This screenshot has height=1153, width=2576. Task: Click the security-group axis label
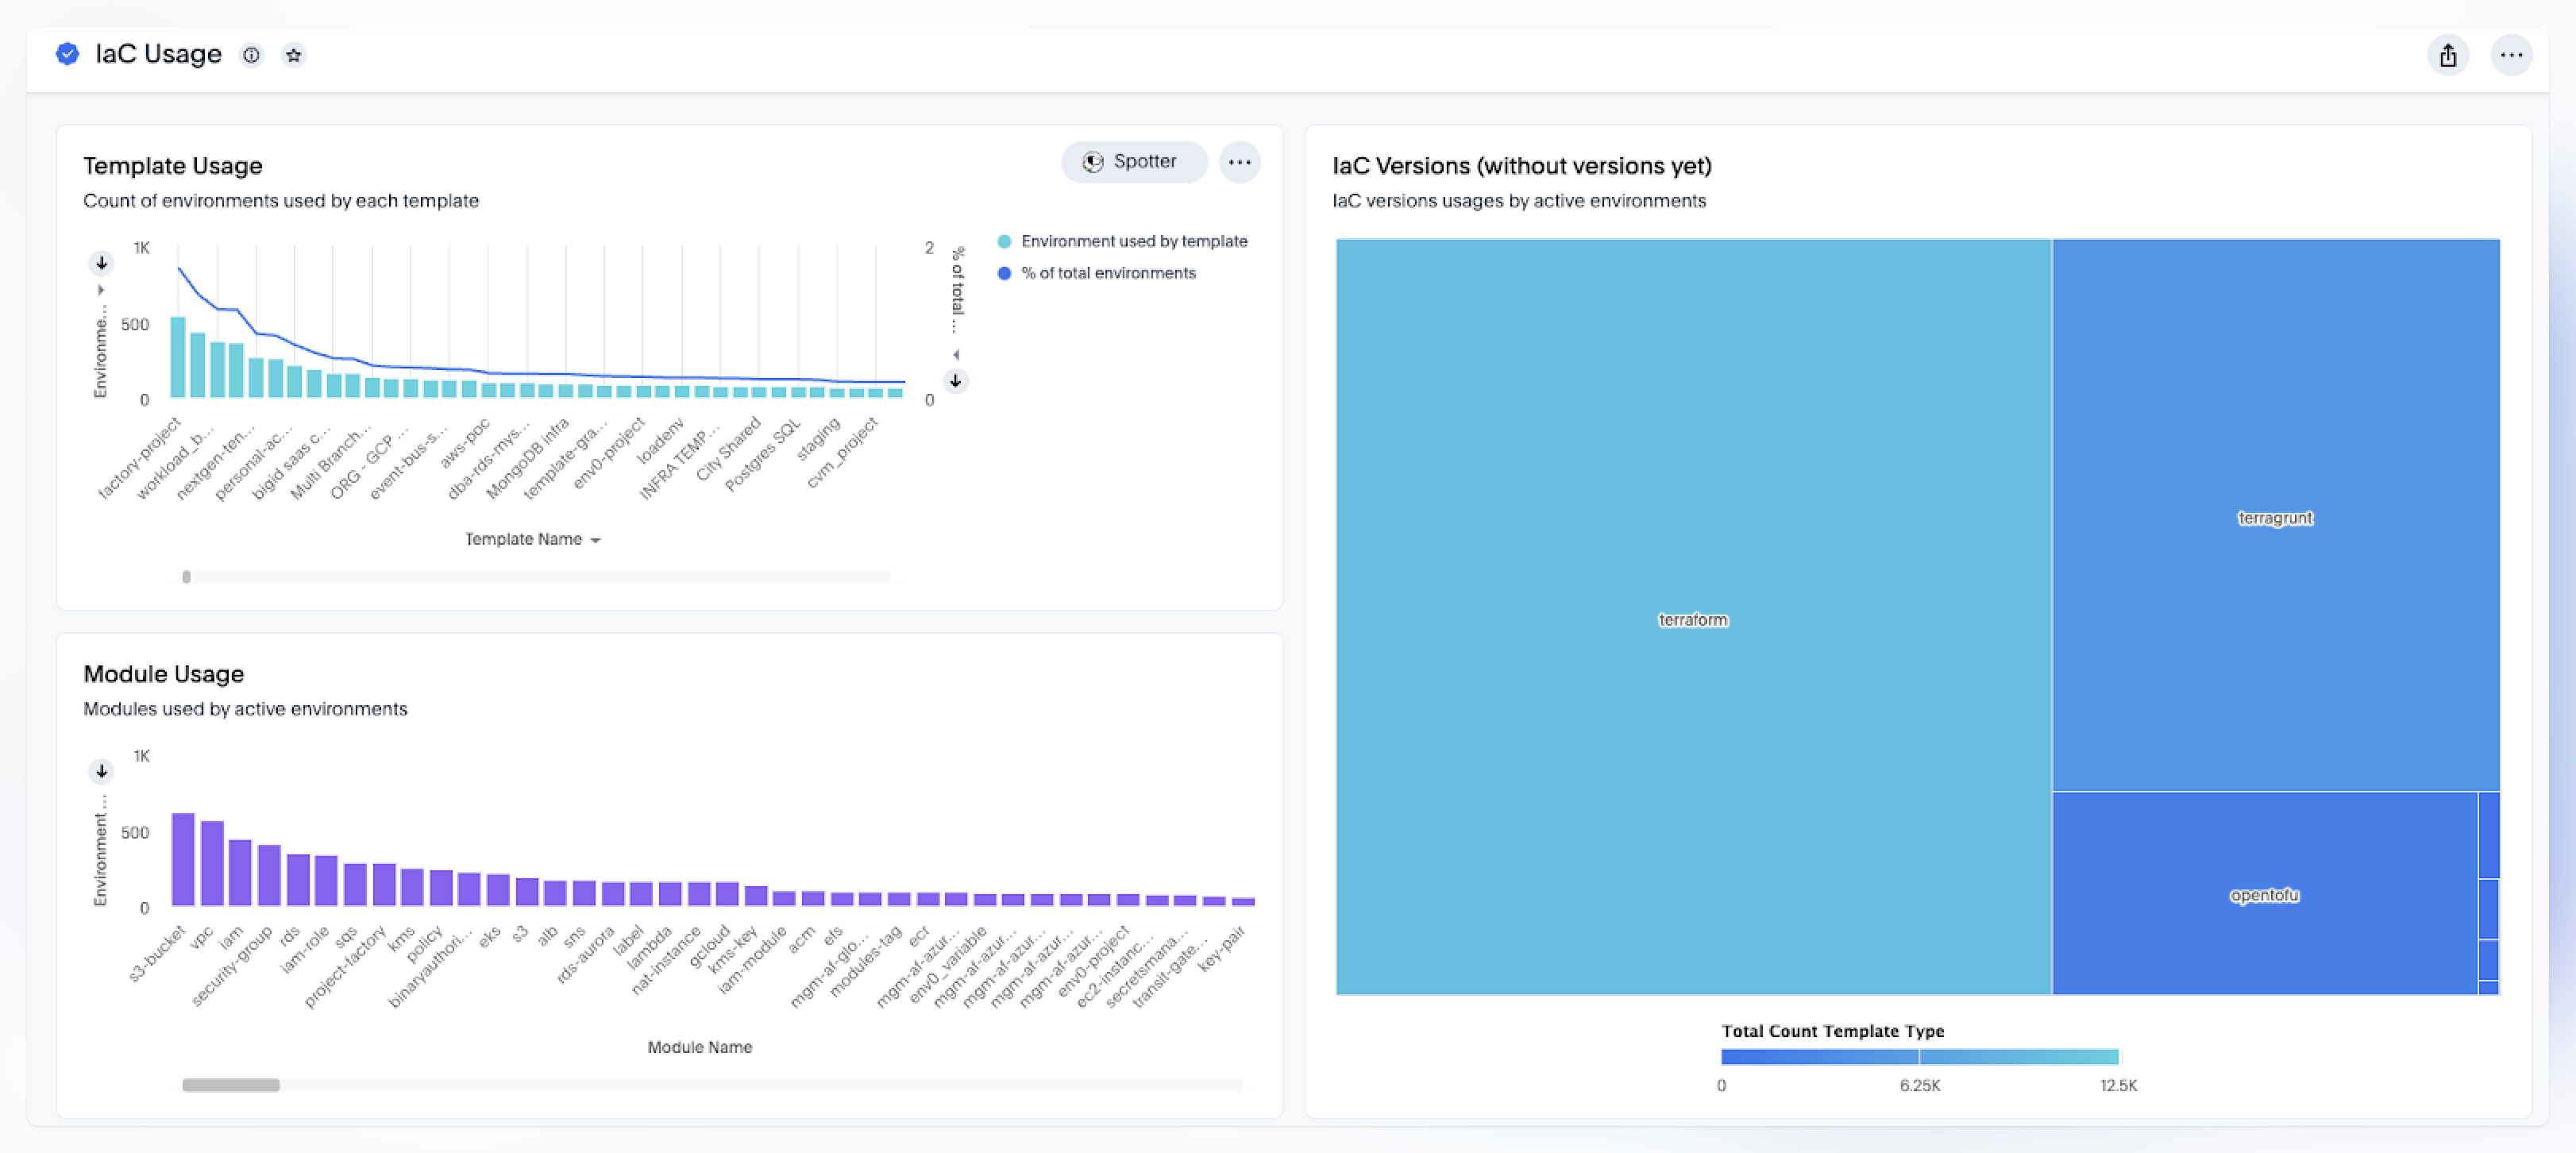[x=231, y=966]
